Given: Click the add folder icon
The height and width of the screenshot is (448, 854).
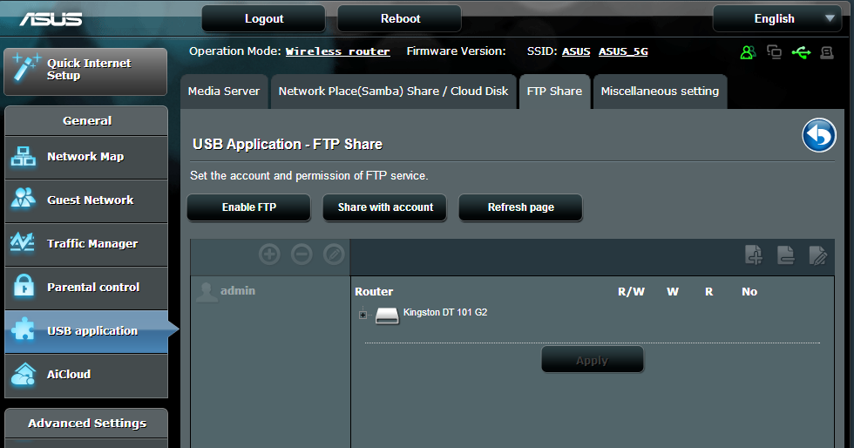Looking at the screenshot, I should tap(754, 255).
